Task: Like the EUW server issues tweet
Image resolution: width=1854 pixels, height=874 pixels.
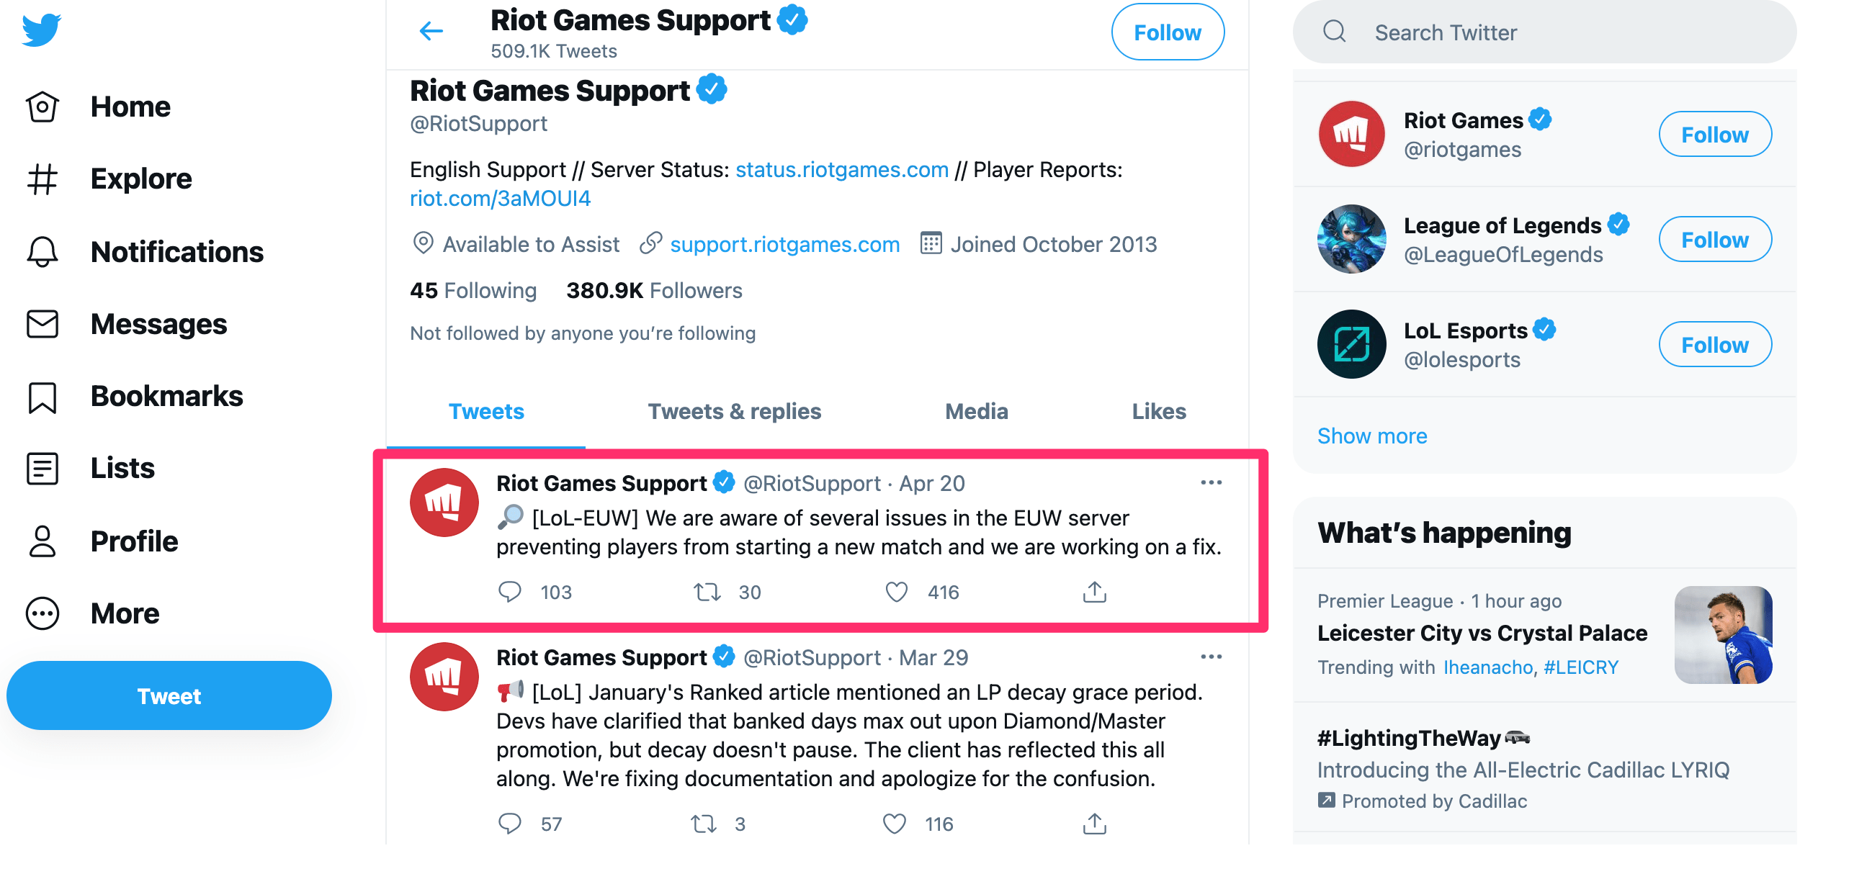Action: point(896,591)
